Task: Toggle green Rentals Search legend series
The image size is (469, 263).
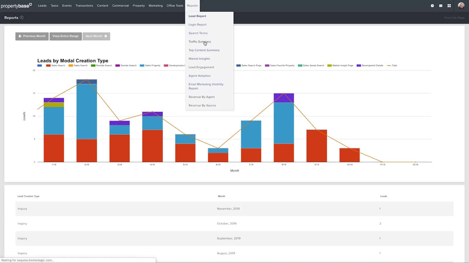Action: (101, 65)
